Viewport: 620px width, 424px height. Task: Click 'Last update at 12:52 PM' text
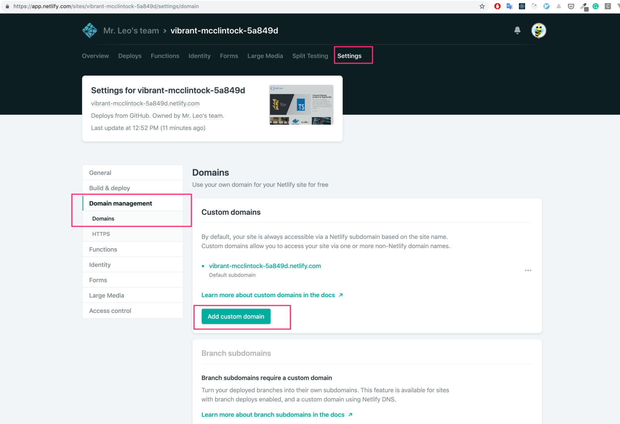[x=125, y=128]
